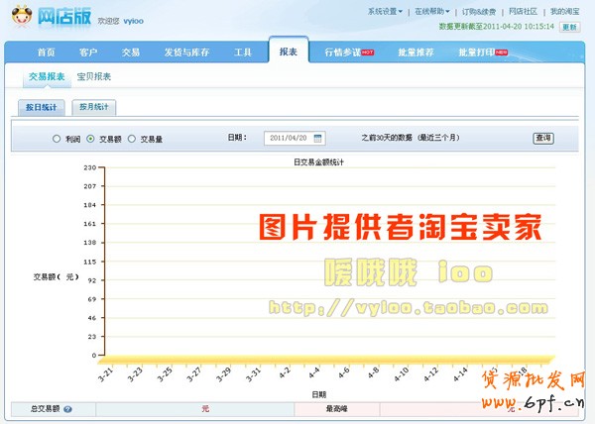The height and width of the screenshot is (424, 595).
Task: Select the 交易额 radio button
Action: coord(91,139)
